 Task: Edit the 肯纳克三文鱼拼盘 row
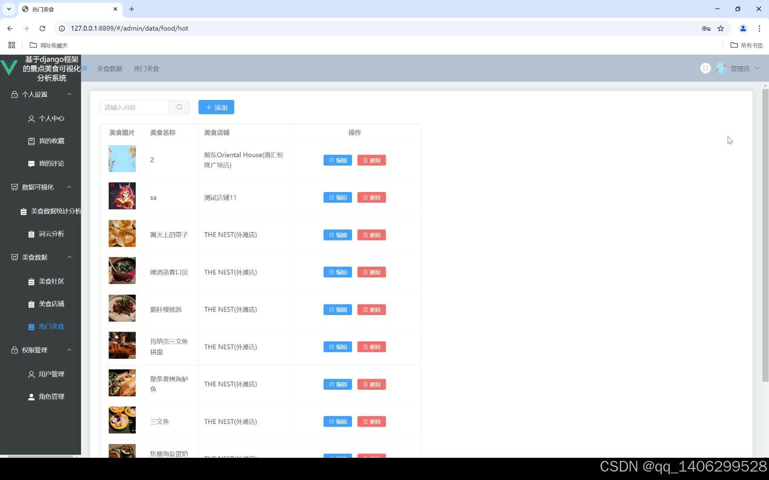click(x=338, y=347)
